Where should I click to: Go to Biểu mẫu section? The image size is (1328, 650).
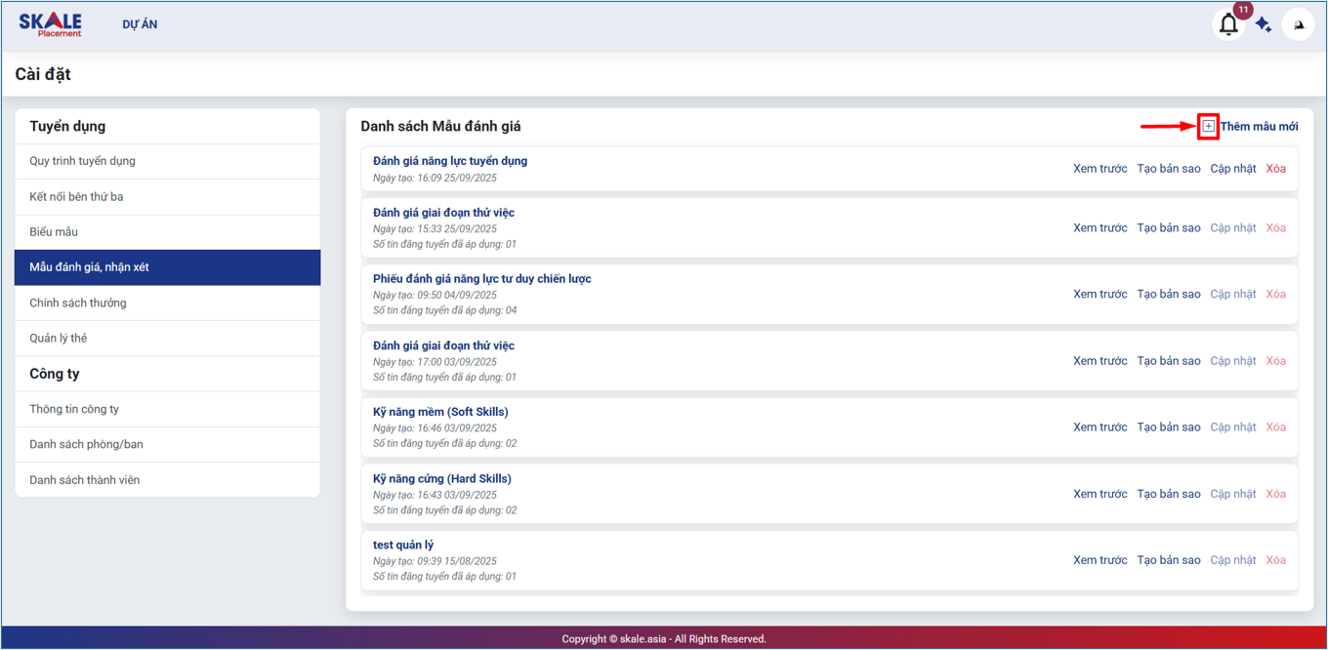pos(54,232)
